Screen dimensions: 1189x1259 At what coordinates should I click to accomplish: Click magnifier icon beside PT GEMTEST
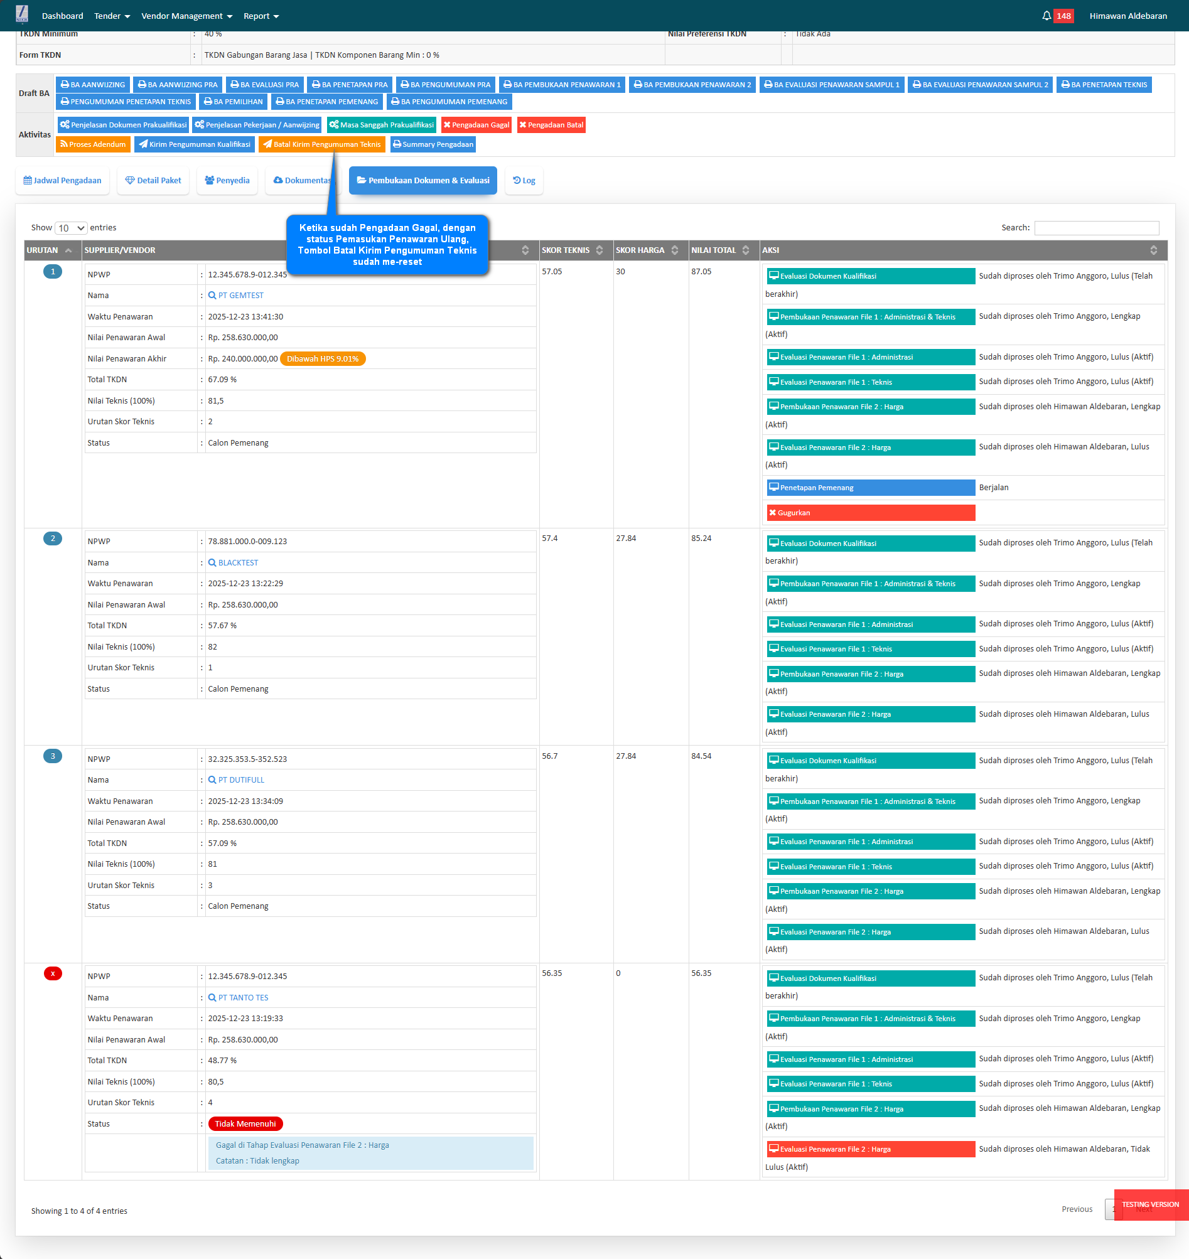[x=212, y=295]
